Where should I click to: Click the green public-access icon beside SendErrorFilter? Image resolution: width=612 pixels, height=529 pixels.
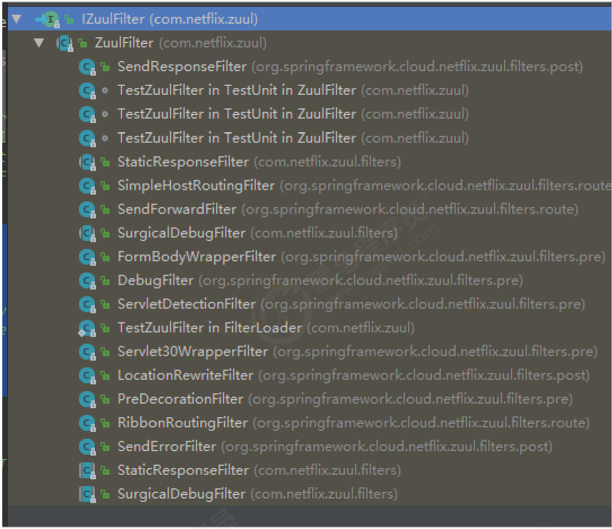[x=105, y=447]
